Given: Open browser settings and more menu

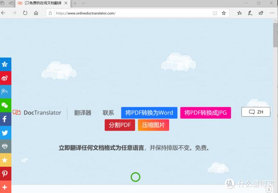Looking at the screenshot, I should (x=271, y=13).
